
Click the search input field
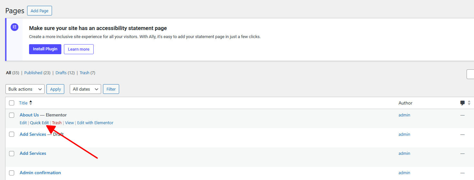tap(470, 74)
